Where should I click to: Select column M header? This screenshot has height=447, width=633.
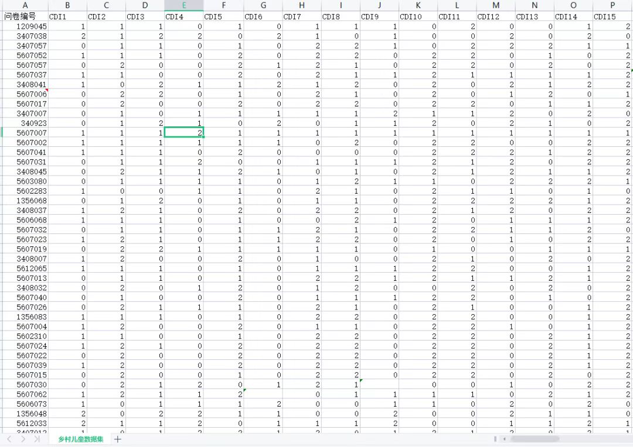(x=495, y=5)
